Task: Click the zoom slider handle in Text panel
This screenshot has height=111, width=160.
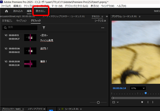Action: pyautogui.click(x=98, y=102)
